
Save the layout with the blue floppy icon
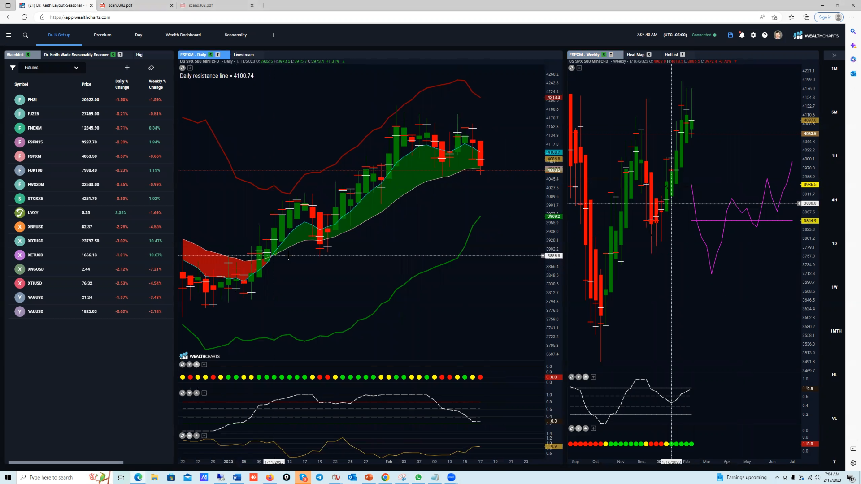[x=731, y=35]
